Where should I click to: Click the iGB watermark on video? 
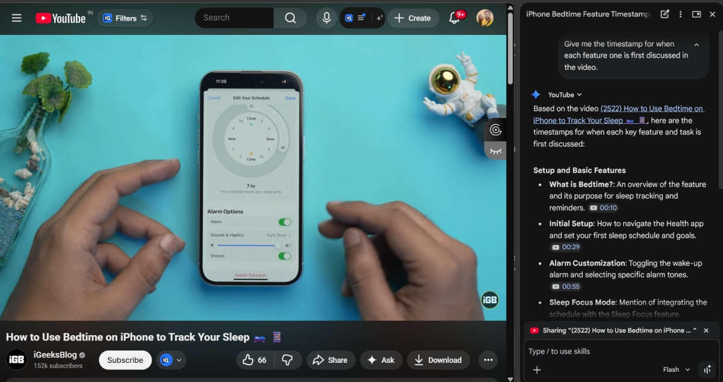pos(489,300)
